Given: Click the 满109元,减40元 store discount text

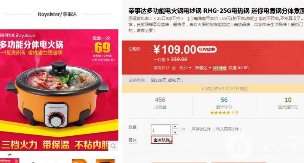Looking at the screenshot, I should point(167,80).
